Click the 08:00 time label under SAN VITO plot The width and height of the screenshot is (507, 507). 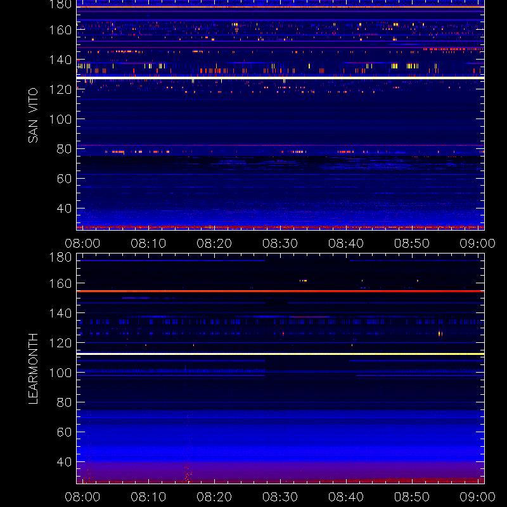click(82, 243)
